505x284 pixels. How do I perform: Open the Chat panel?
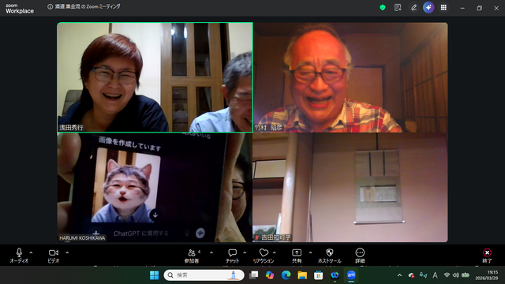[x=232, y=256]
